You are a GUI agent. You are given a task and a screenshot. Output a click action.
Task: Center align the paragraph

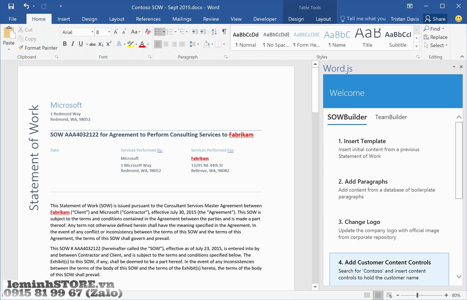coord(166,44)
